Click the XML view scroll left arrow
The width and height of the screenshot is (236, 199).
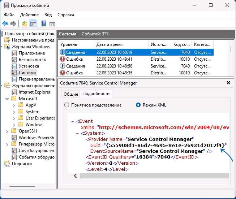(76, 176)
